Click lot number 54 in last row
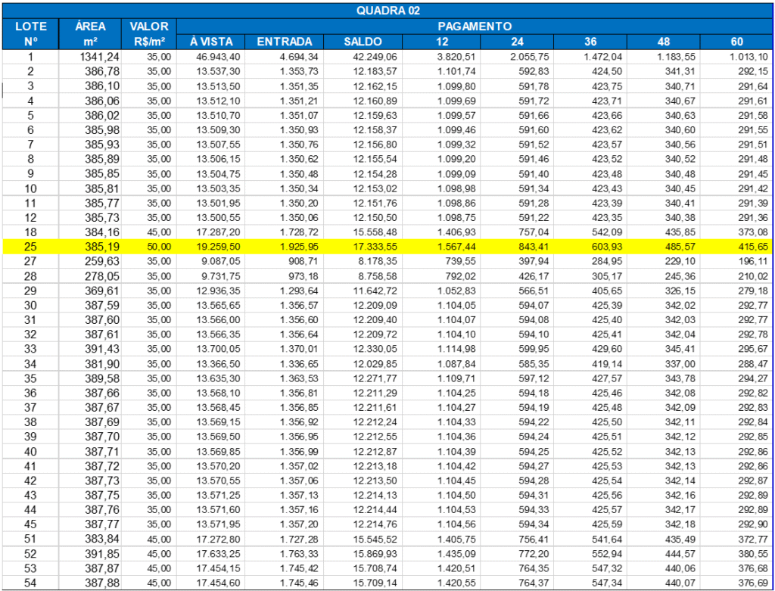The height and width of the screenshot is (591, 775). 31,582
